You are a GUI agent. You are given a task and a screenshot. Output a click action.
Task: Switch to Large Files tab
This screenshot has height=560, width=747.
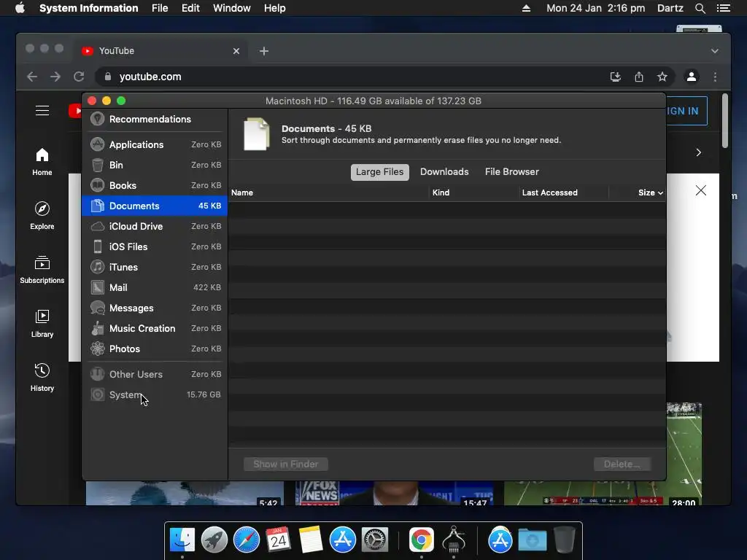[x=379, y=172]
